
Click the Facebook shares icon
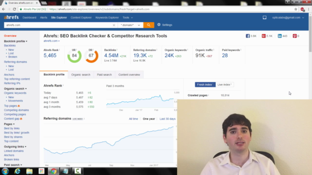[248, 36]
